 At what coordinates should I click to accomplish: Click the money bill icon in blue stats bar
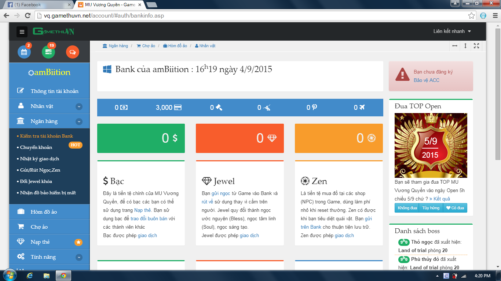(x=124, y=108)
